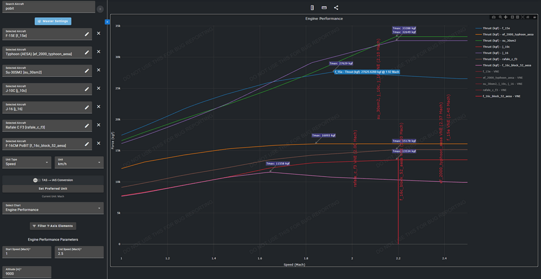The image size is (541, 279).
Task: Open the Select Chart dropdown
Action: pyautogui.click(x=53, y=208)
